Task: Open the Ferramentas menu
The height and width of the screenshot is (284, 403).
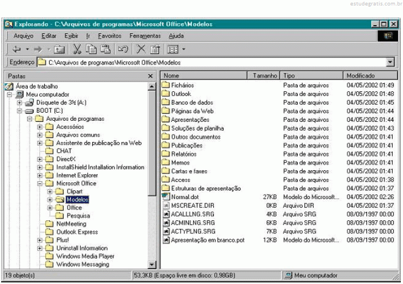Action: point(145,36)
